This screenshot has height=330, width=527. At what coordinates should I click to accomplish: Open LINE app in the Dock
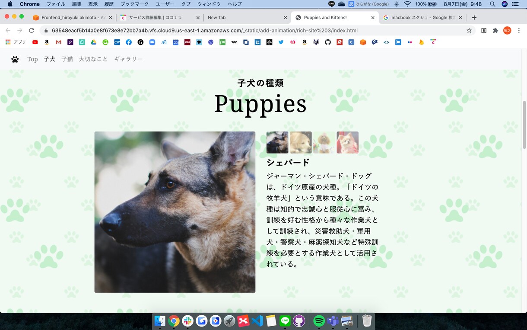285,320
